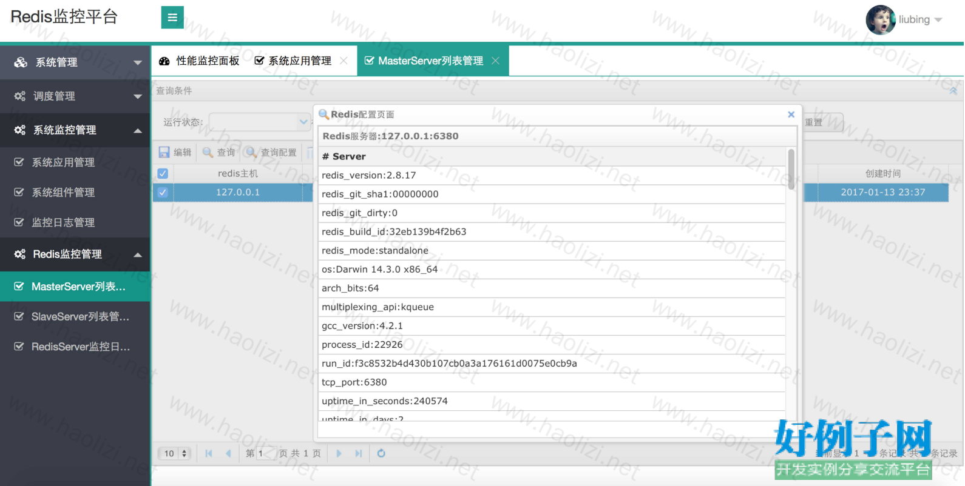
Task: Open SlaveServer列表管理 in the sidebar
Action: pos(80,316)
